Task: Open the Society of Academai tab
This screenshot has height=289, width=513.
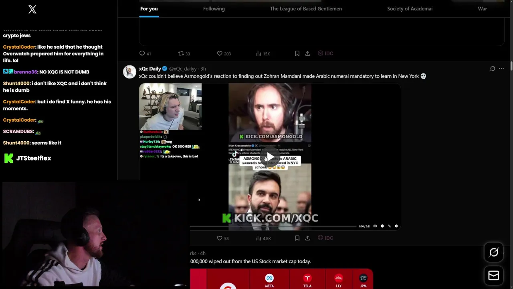Action: tap(410, 8)
